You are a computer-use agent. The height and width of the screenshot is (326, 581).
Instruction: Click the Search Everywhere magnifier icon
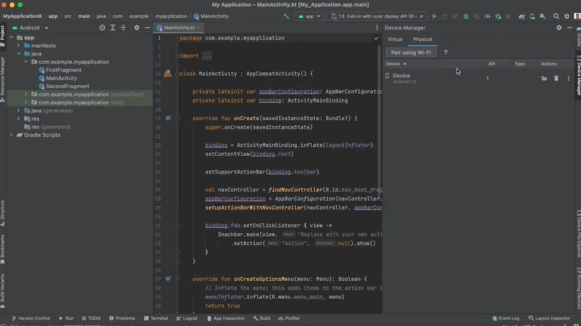click(555, 16)
